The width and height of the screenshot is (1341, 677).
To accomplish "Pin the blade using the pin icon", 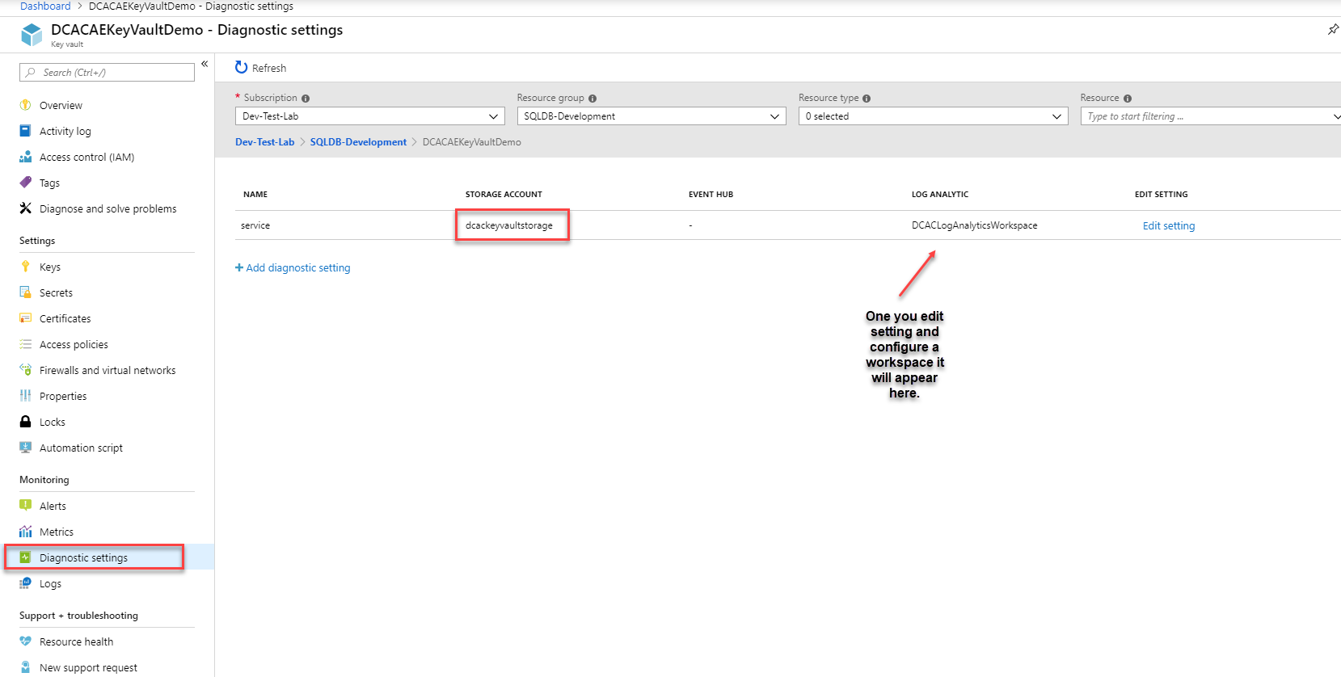I will (x=1333, y=30).
